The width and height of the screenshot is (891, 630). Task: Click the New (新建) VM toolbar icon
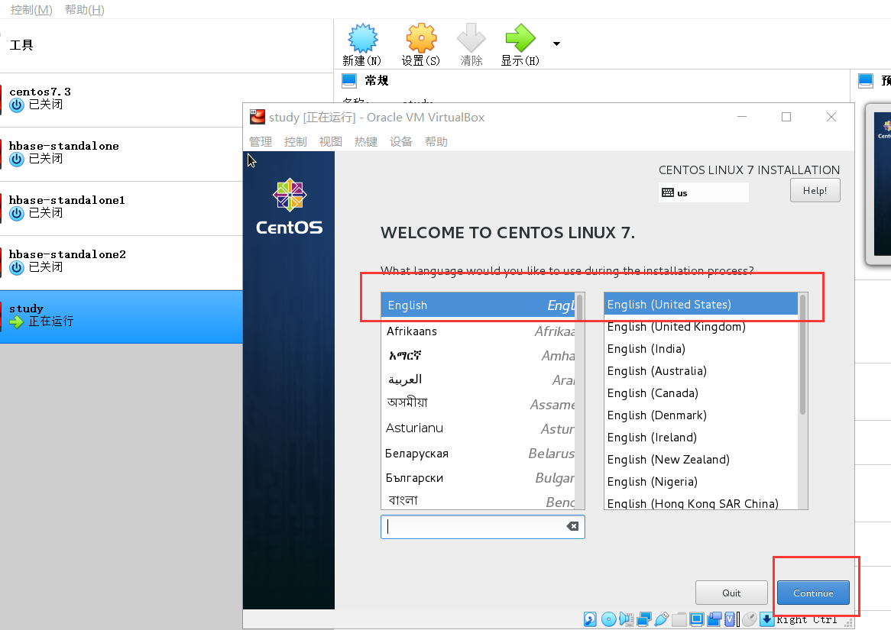(362, 38)
